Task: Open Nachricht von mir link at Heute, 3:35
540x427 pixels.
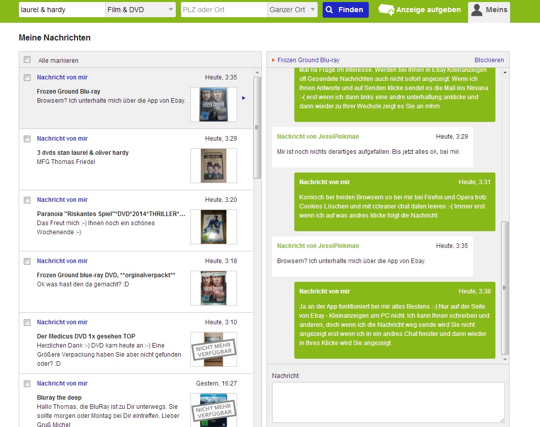Action: [62, 77]
